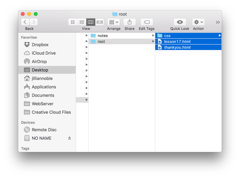Screen dimensions: 240x178
Task: Select the root folder in the column
Action: (x=122, y=42)
